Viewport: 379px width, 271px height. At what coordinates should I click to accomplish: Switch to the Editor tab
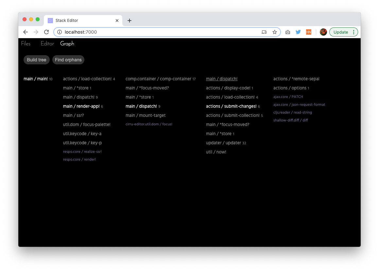[47, 44]
